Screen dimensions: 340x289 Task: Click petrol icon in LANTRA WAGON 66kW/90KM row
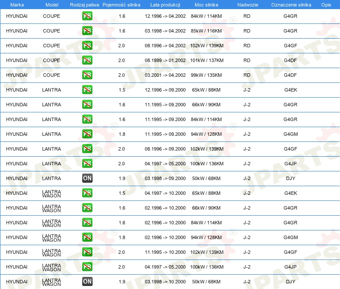(x=87, y=207)
